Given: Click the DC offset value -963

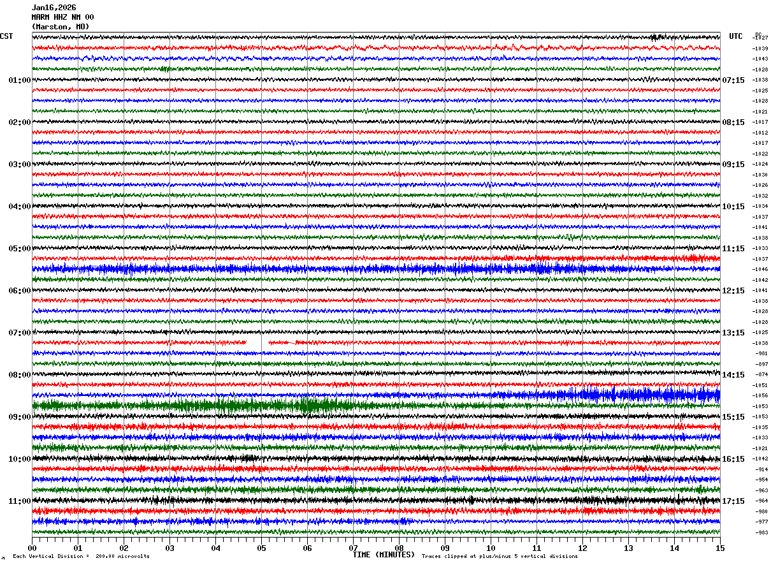Looking at the screenshot, I should [761, 490].
